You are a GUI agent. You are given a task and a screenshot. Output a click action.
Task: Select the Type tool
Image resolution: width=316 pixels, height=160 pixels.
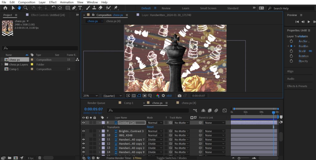pos(80,8)
